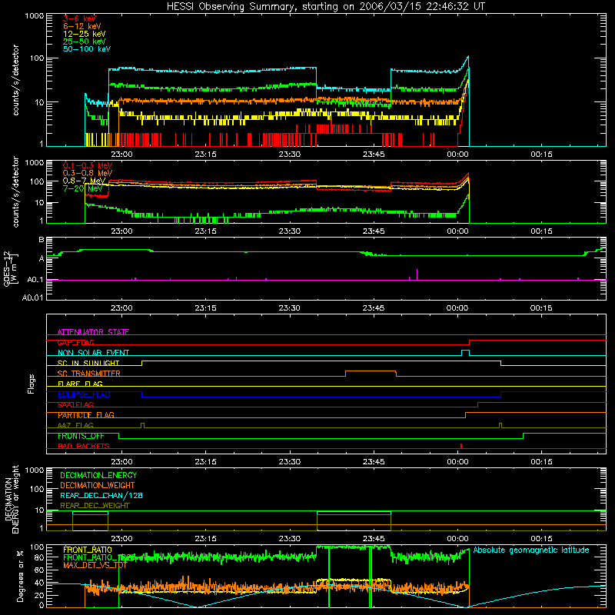Click the DECIMATION_ENERGY legend label
615x615 pixels.
pyautogui.click(x=98, y=475)
